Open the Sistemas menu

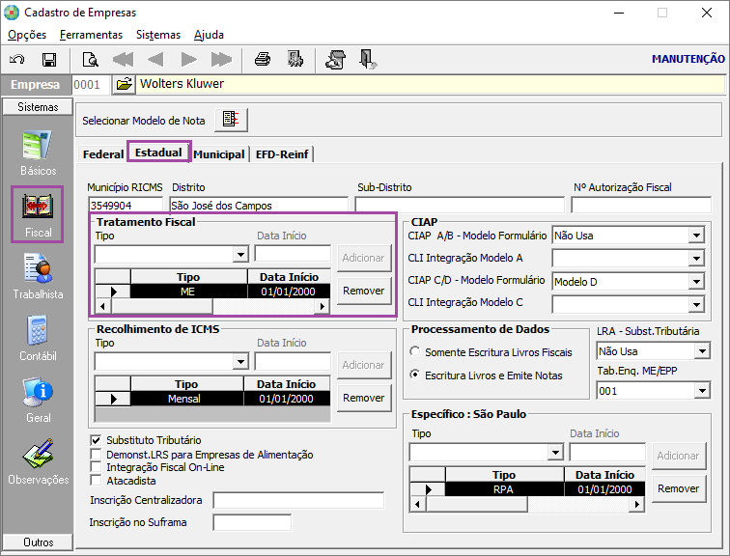pyautogui.click(x=158, y=35)
